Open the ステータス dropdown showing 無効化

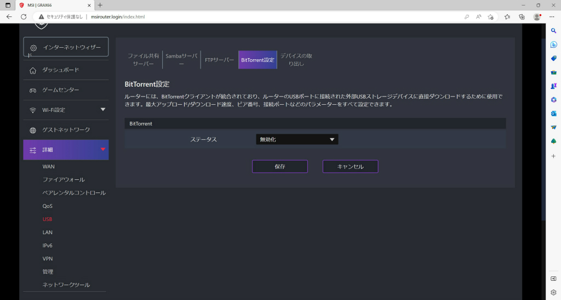(x=297, y=139)
